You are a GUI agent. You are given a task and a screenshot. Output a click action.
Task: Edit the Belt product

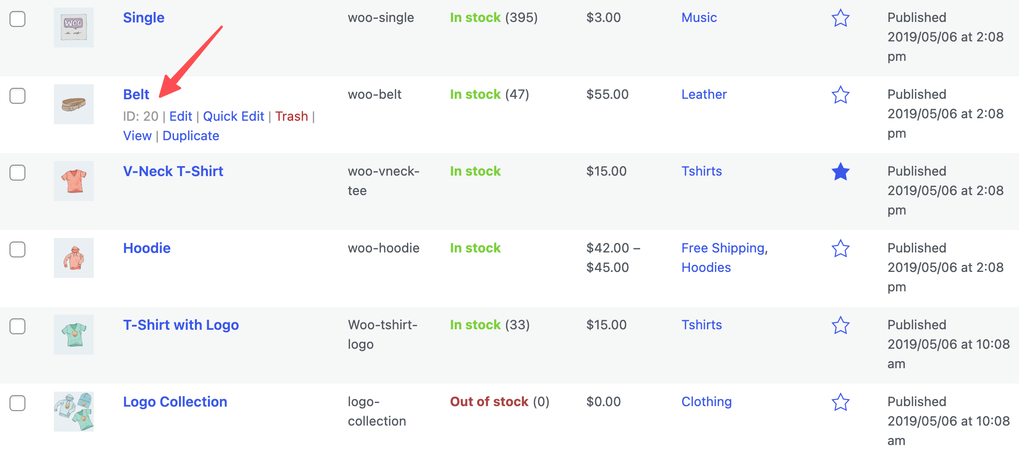pyautogui.click(x=180, y=116)
